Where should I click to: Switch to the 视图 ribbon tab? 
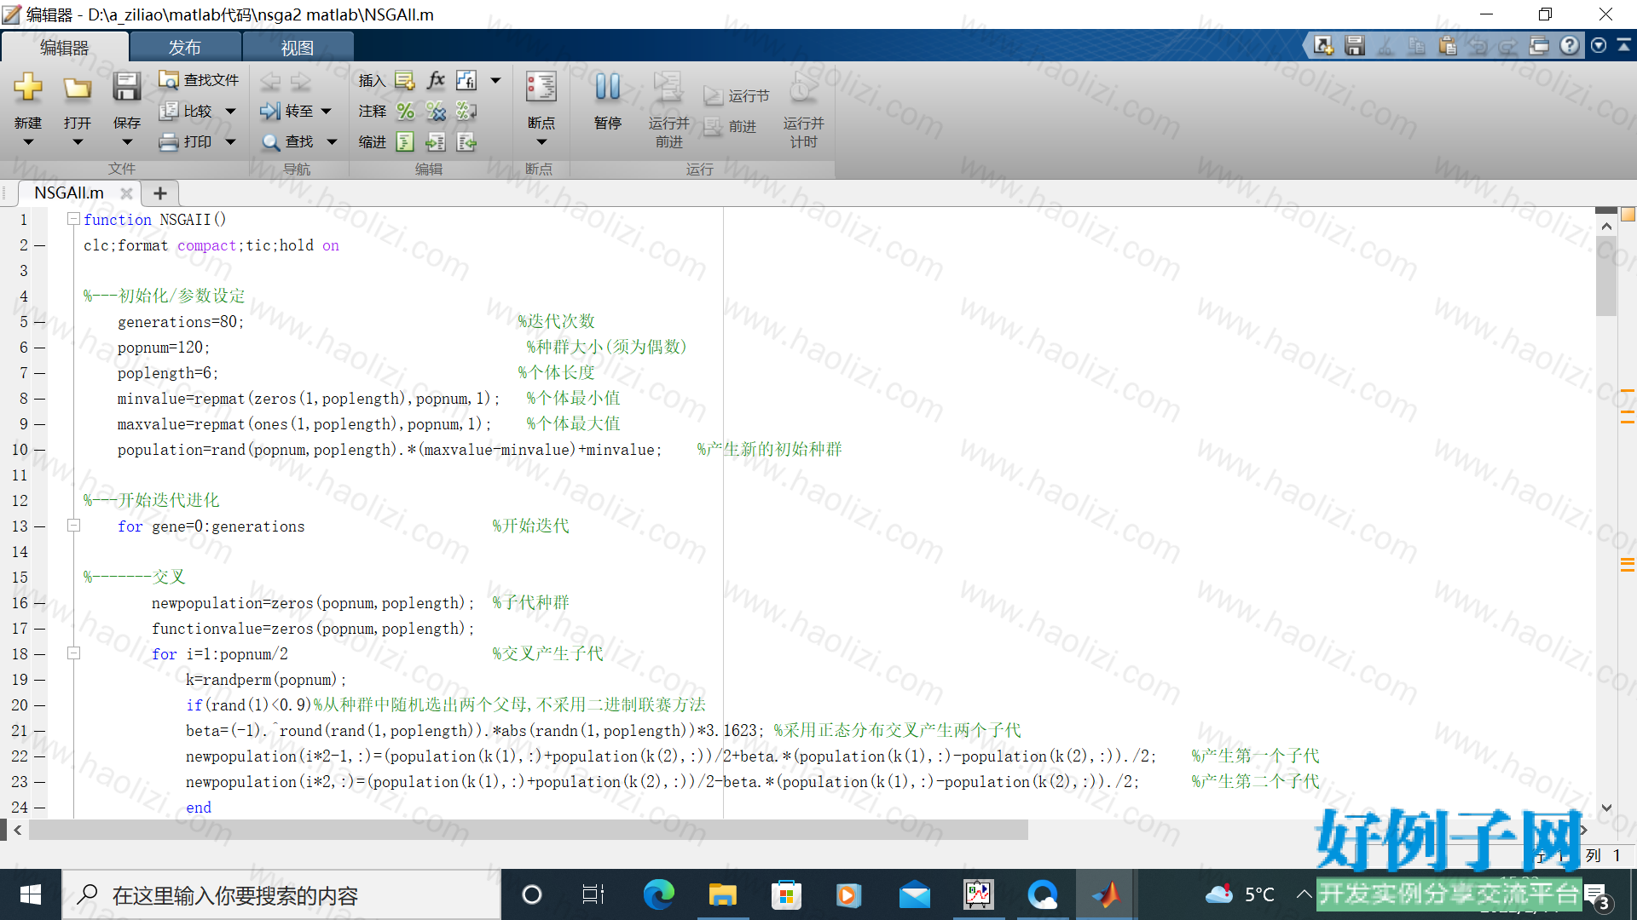(x=298, y=48)
